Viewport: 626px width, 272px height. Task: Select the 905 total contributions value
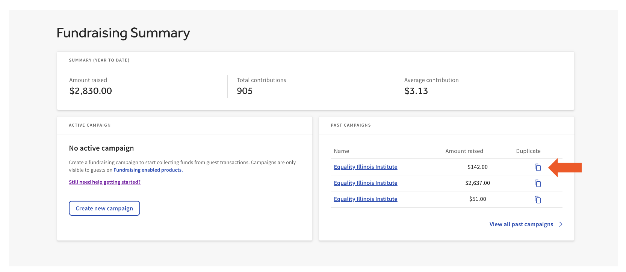245,91
